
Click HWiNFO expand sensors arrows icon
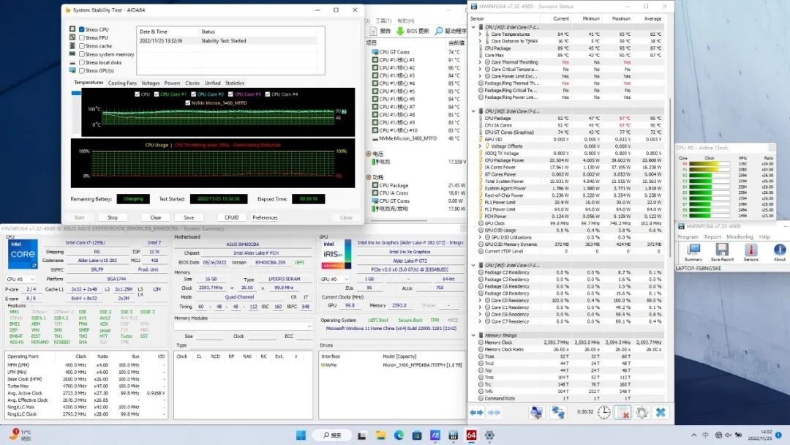click(476, 412)
